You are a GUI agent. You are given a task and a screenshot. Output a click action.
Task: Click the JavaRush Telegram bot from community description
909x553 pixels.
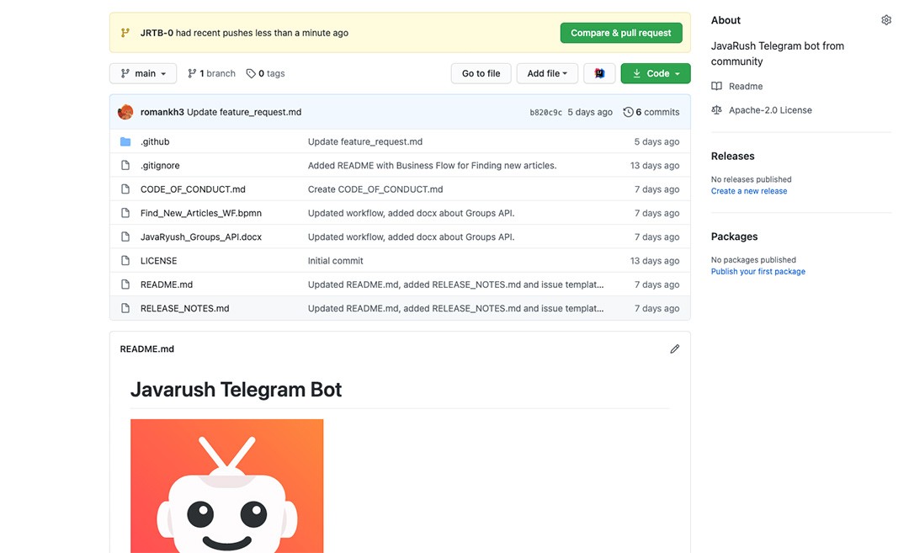(778, 53)
